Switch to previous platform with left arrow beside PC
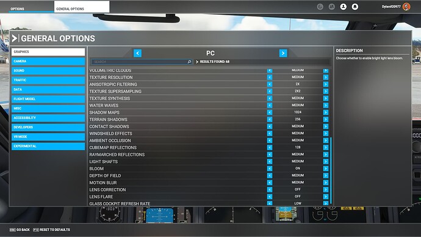The height and width of the screenshot is (237, 421). tap(137, 53)
